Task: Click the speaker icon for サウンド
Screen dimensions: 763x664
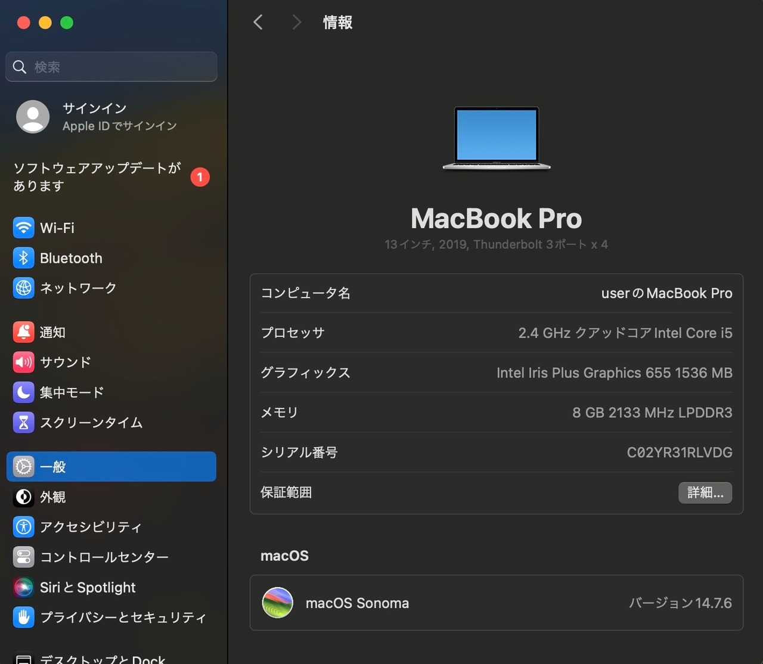Action: click(24, 362)
